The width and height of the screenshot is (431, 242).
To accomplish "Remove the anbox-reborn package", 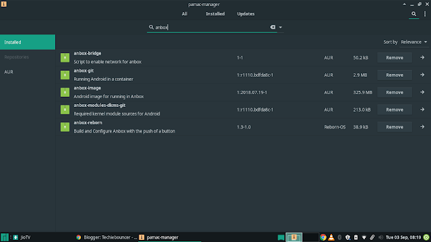I will tap(395, 127).
